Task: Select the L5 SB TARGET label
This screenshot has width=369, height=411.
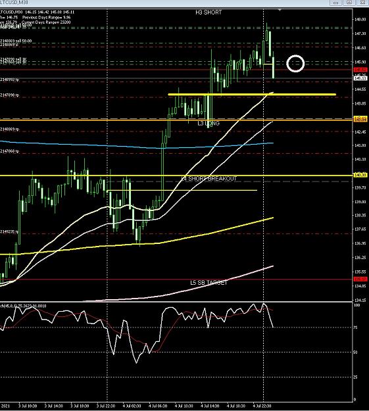Action: click(x=209, y=283)
